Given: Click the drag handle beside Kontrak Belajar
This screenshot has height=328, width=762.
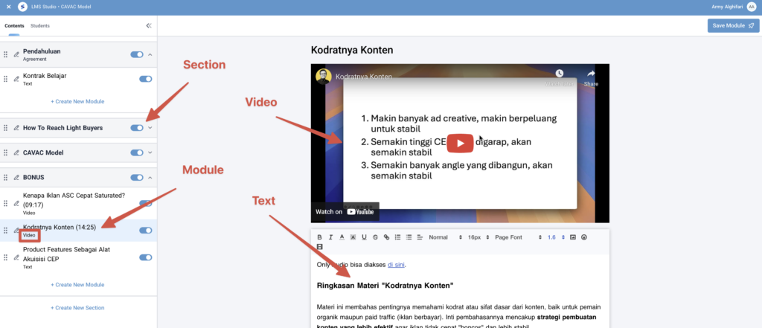Looking at the screenshot, I should (x=6, y=78).
